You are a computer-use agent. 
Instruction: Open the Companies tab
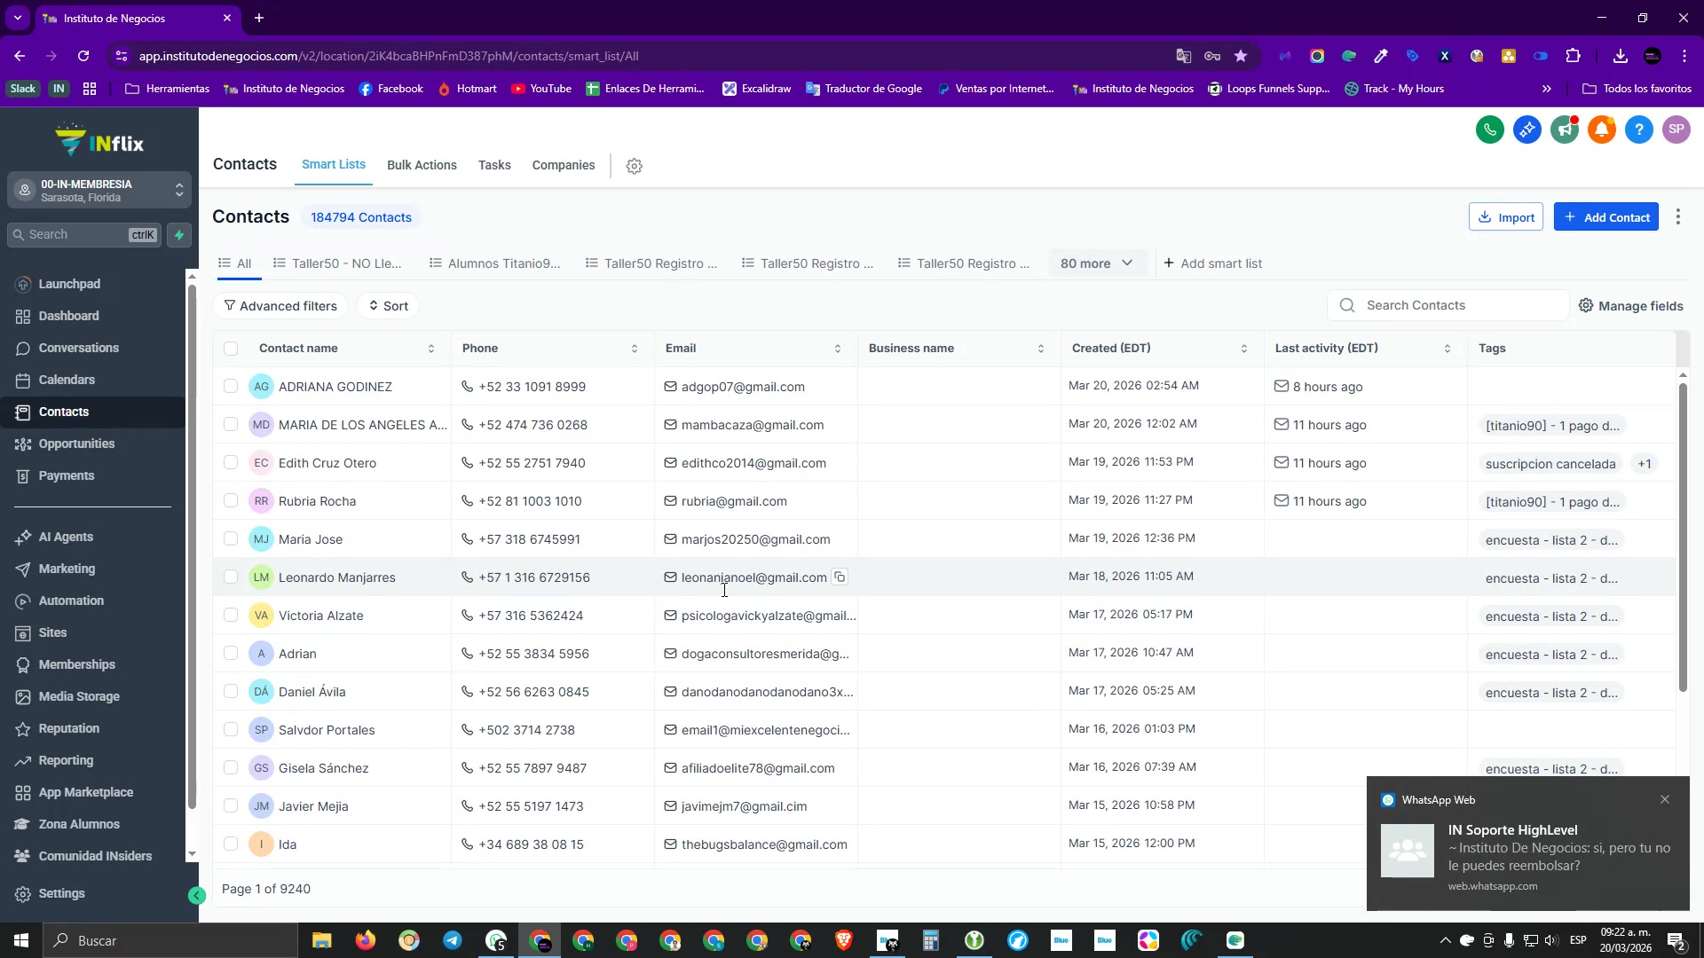(563, 165)
